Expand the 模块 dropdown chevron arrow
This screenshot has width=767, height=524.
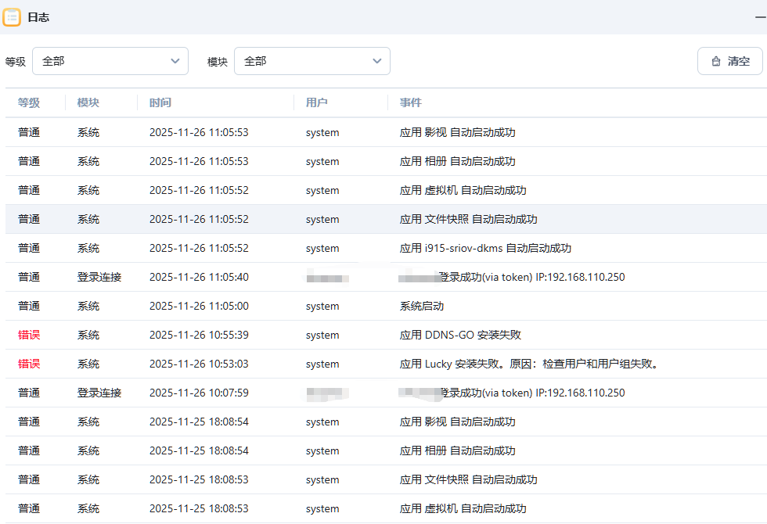[x=377, y=61]
